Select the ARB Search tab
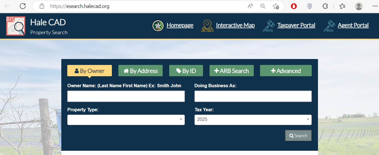The image size is (379, 155). click(231, 71)
